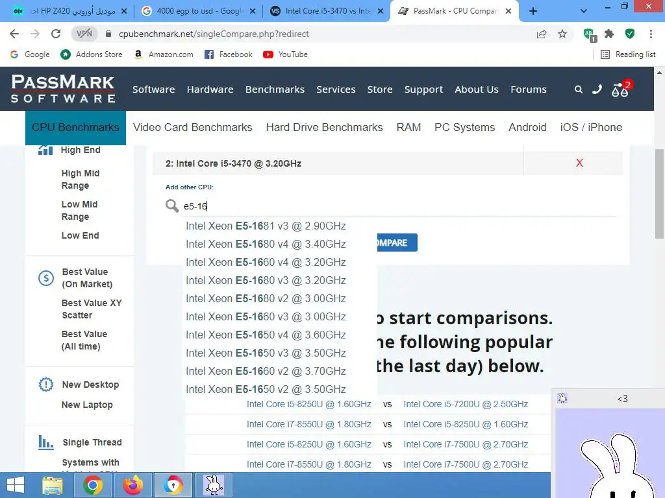Screen dimensions: 665x498
Task: Click the VPN badge in address bar
Action: (x=84, y=34)
